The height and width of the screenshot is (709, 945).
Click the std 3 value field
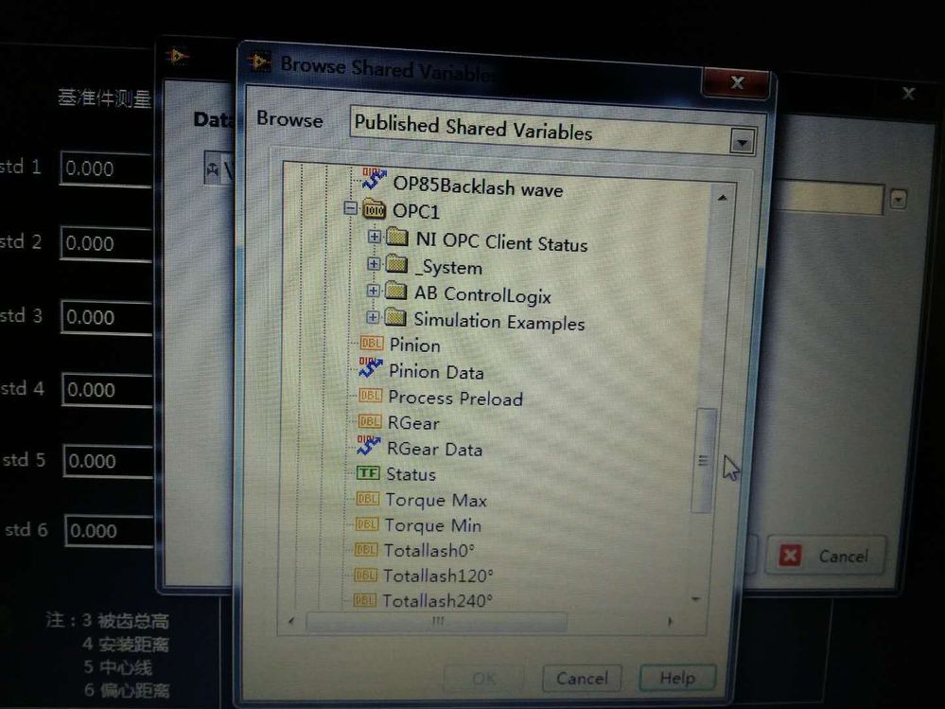pos(107,317)
